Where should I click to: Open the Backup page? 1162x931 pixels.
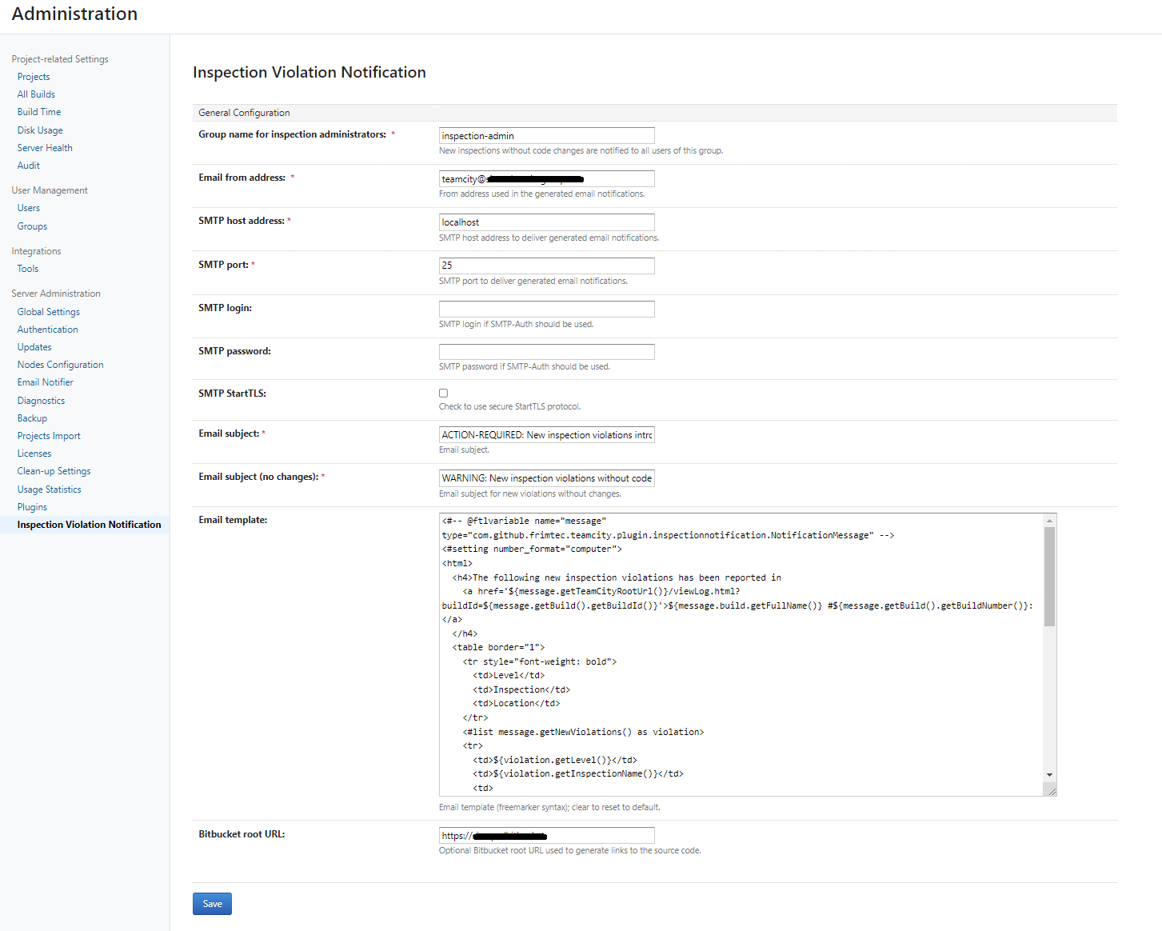(32, 418)
